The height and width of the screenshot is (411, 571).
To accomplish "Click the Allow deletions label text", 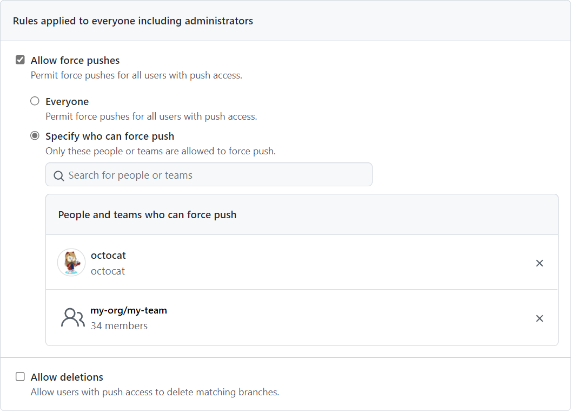I will 67,377.
